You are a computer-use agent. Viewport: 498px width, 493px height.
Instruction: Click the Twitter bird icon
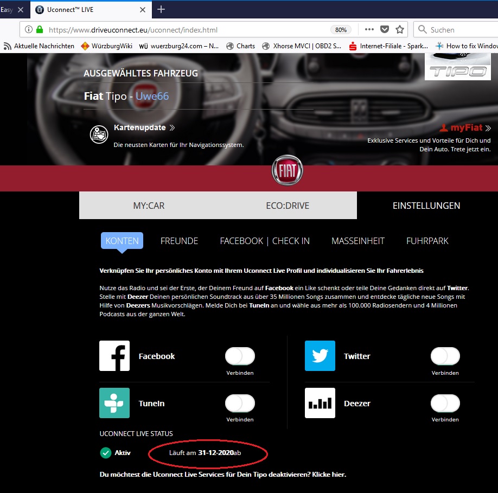[320, 356]
